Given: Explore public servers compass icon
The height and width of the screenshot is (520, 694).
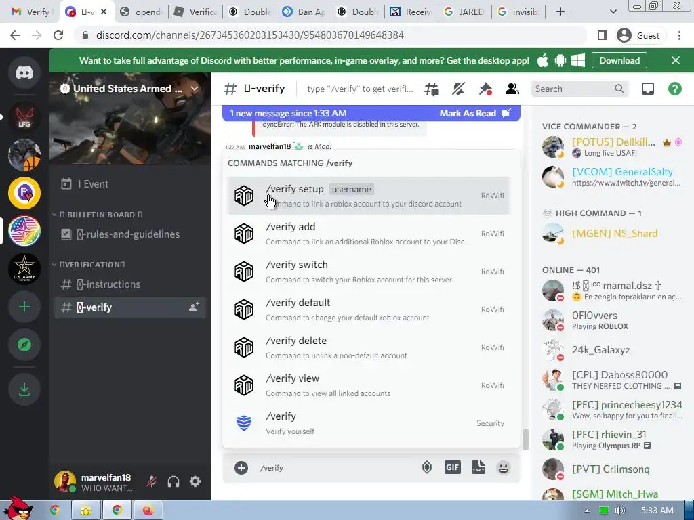Looking at the screenshot, I should 24,345.
